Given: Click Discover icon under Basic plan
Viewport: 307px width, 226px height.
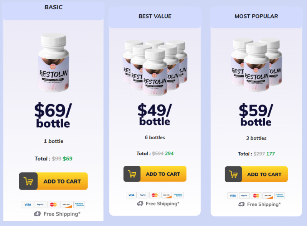Looking at the screenshot, I should click(66, 205).
